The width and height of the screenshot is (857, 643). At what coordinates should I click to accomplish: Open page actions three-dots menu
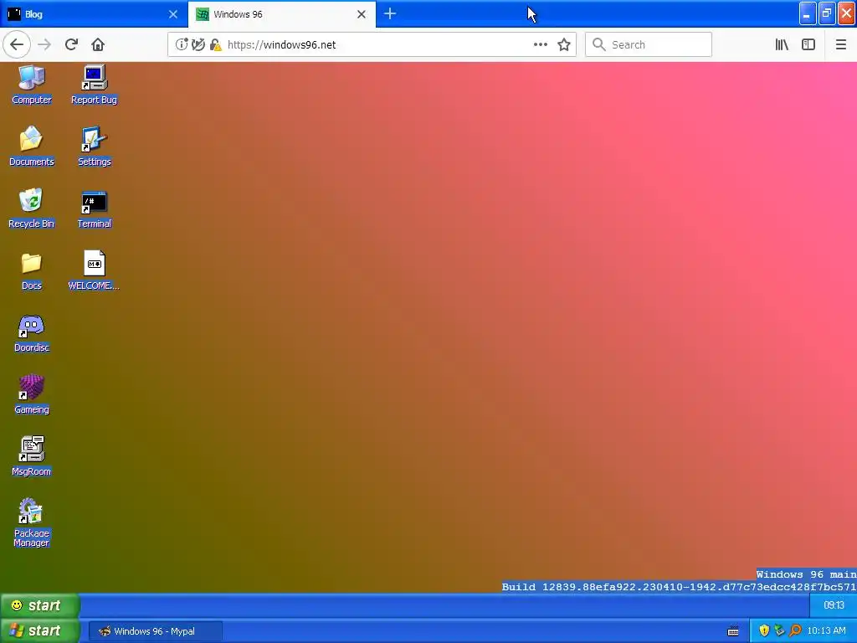(x=540, y=45)
